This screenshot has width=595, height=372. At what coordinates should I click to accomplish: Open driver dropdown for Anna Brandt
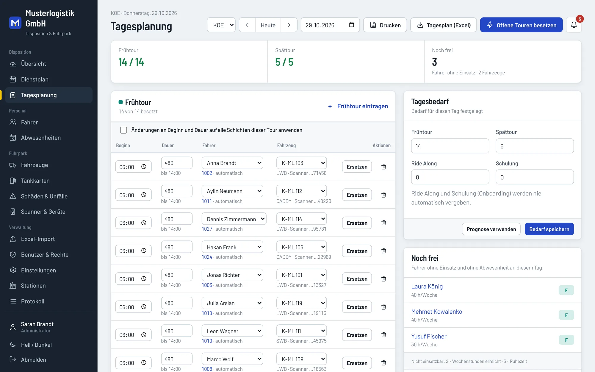pos(232,163)
